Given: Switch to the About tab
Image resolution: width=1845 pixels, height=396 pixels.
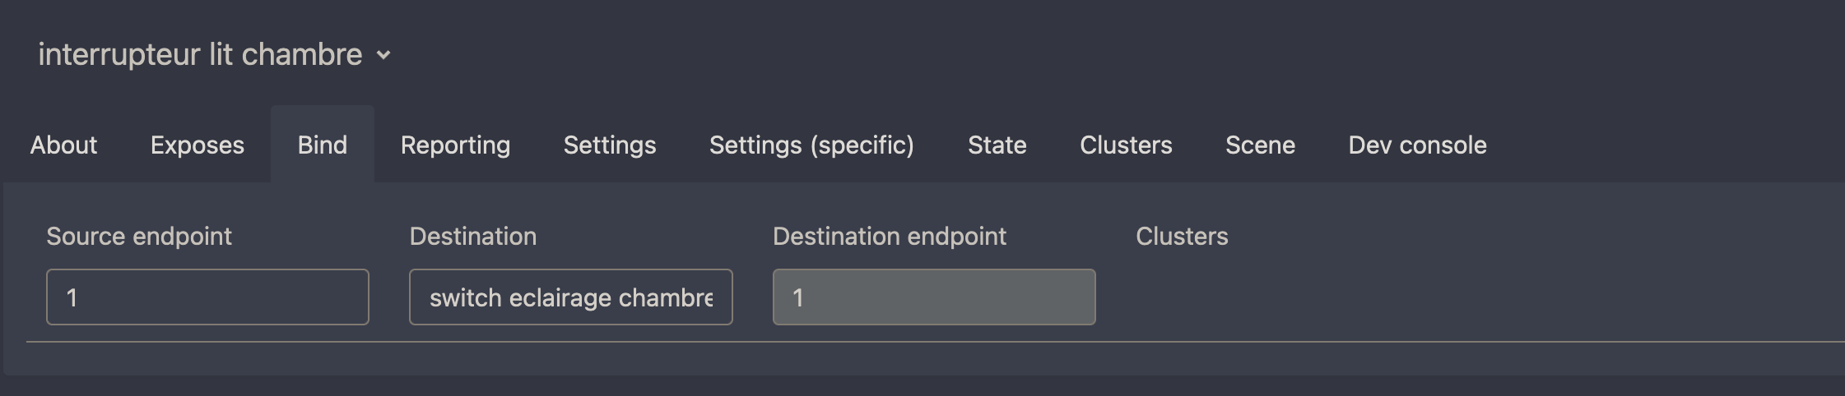Looking at the screenshot, I should [x=63, y=145].
